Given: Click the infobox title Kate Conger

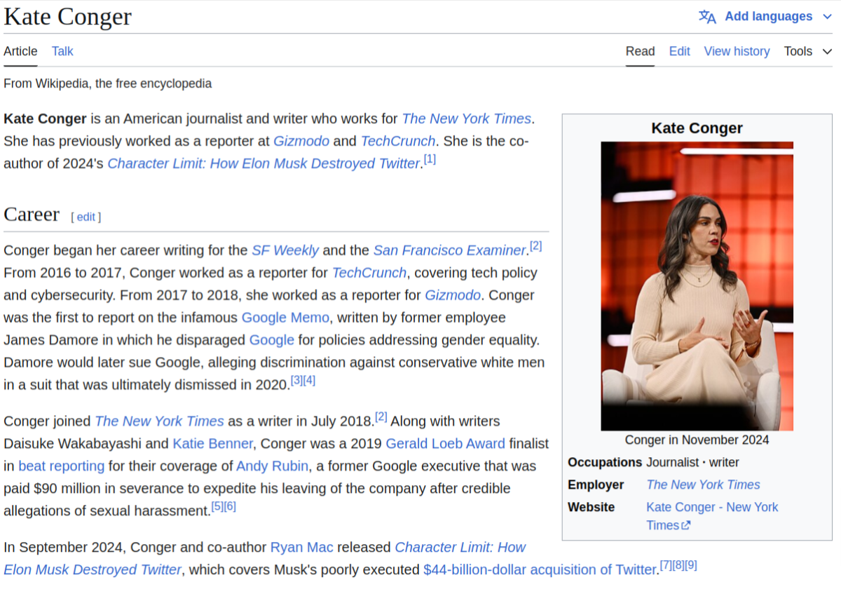Looking at the screenshot, I should [x=697, y=128].
